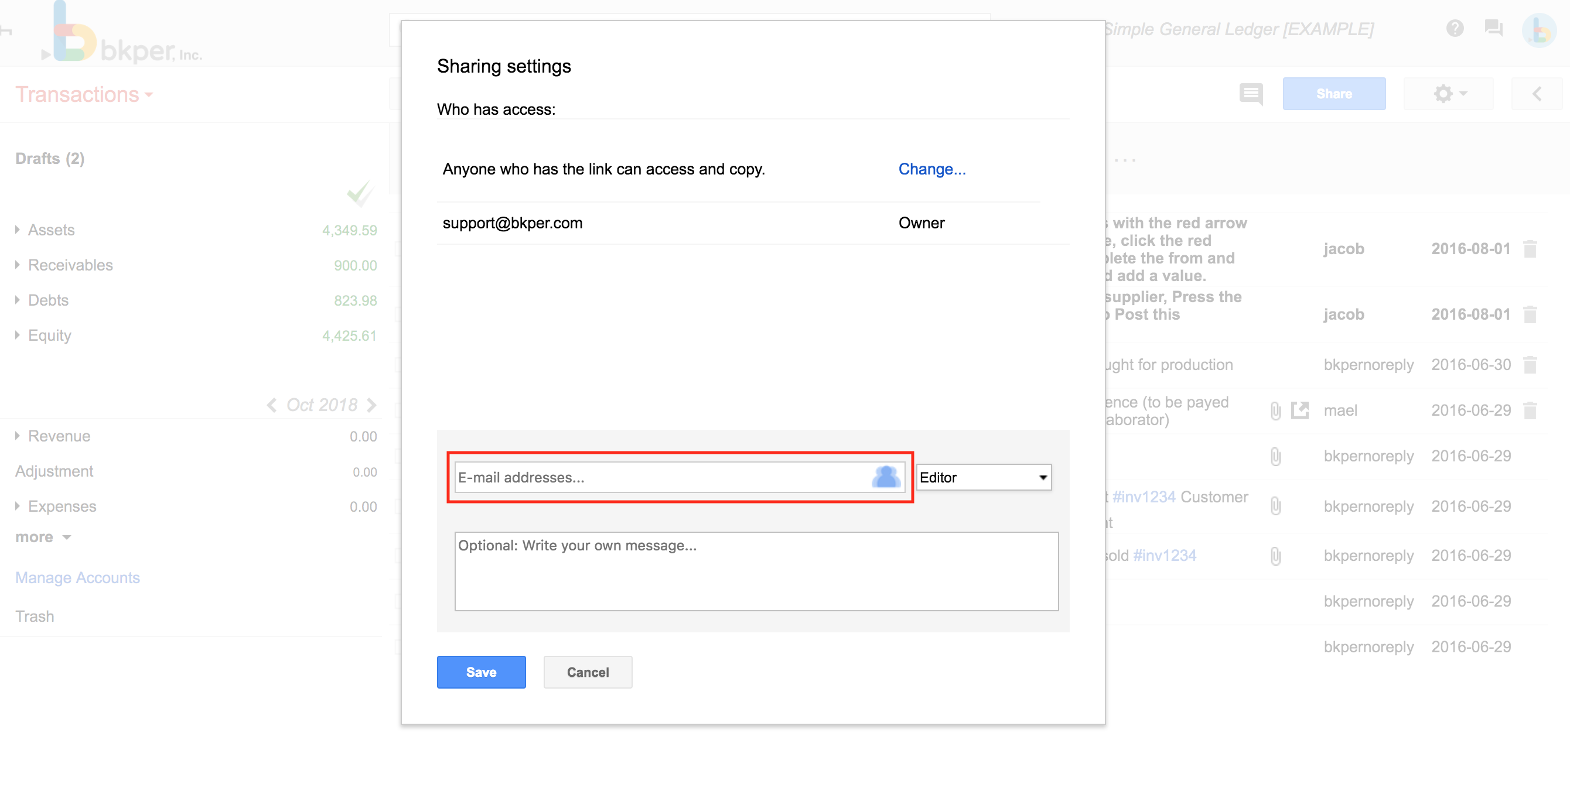Click the contacts picker icon in email field

[x=887, y=478]
